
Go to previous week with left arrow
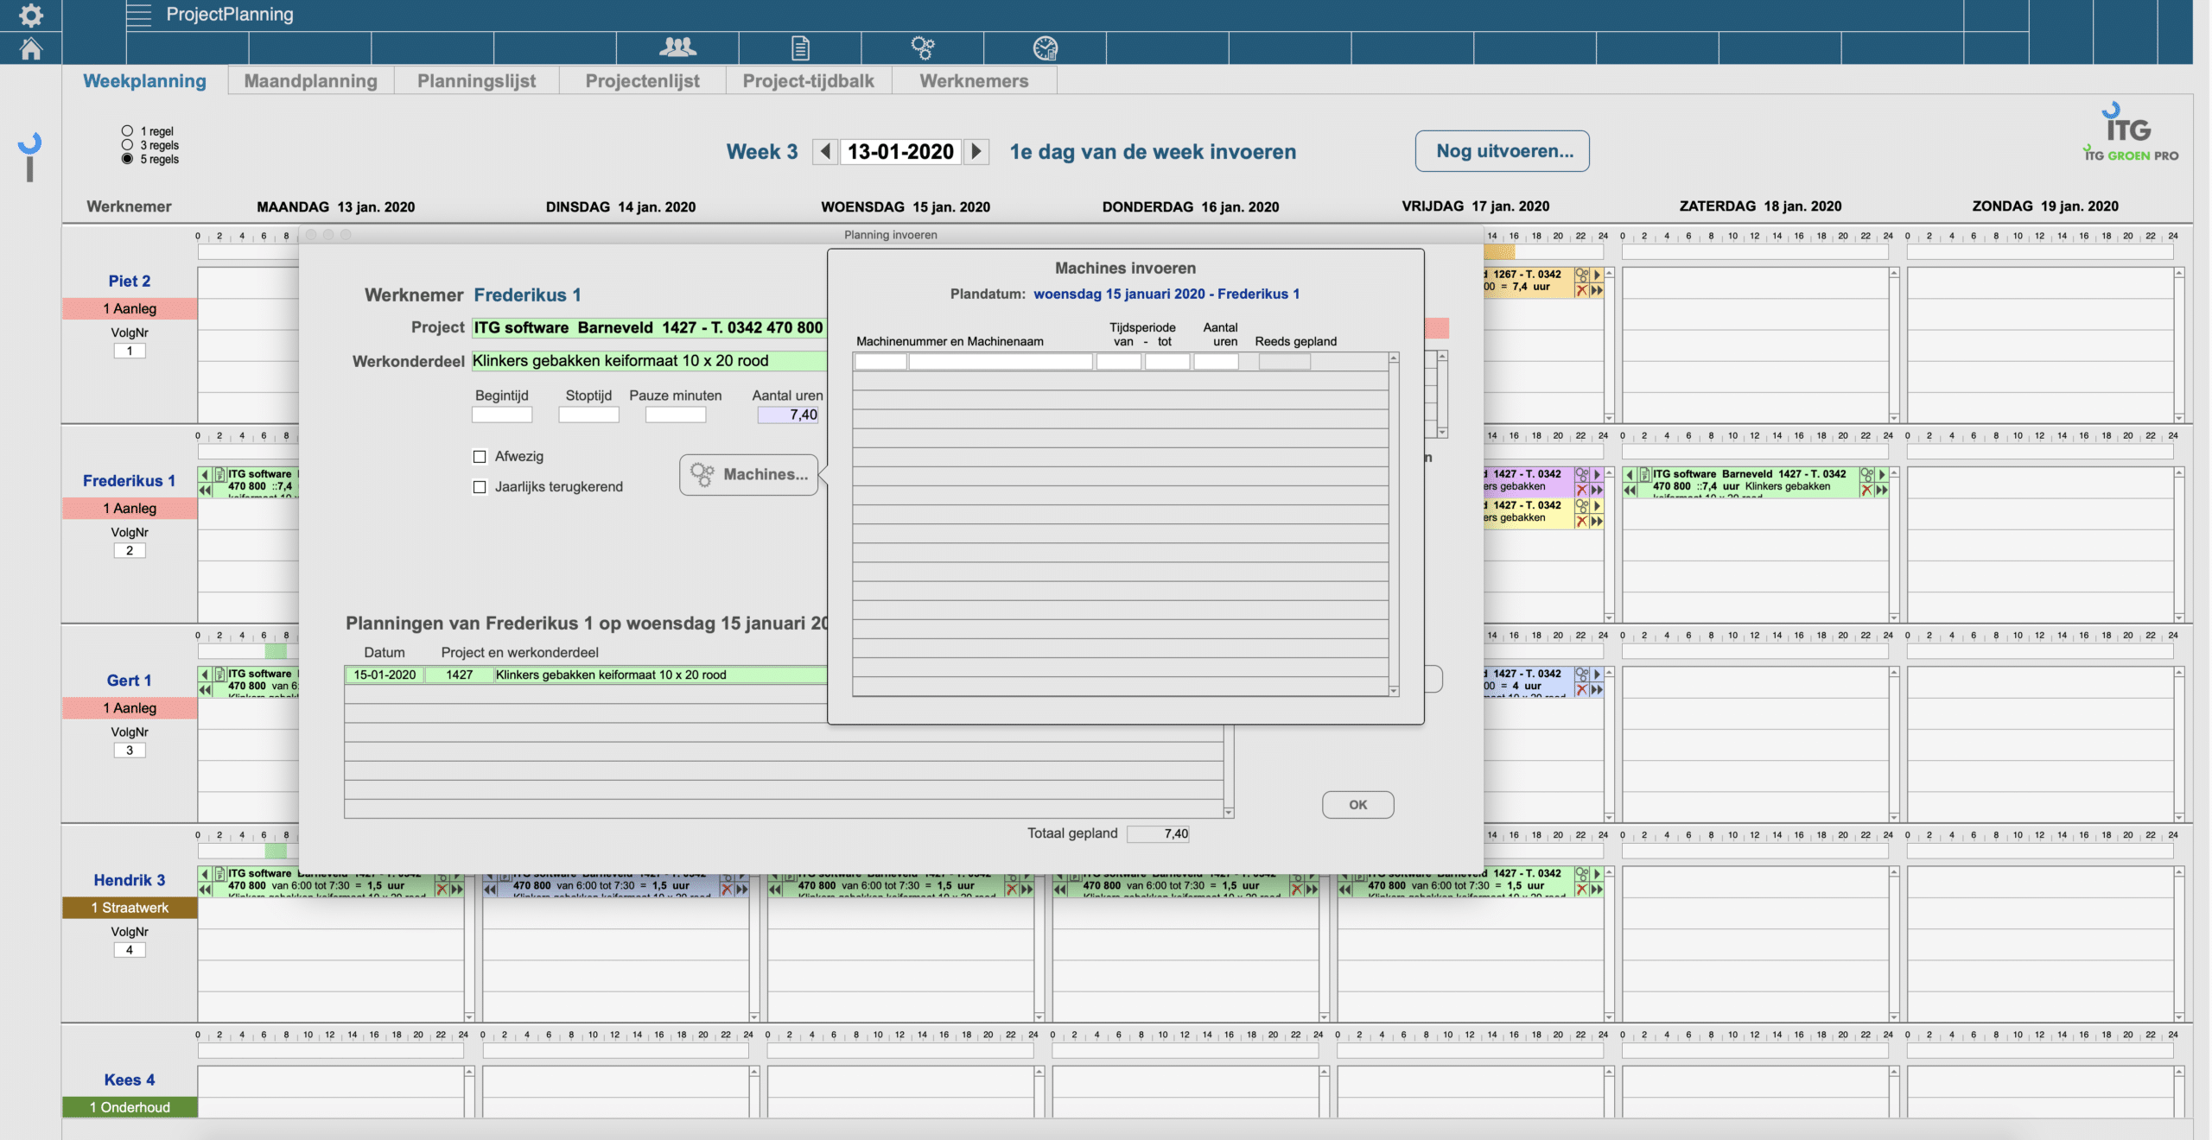pos(825,151)
